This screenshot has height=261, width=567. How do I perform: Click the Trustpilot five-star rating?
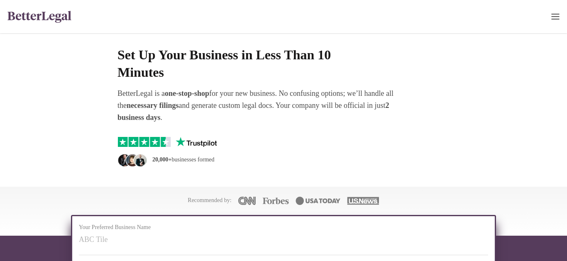[x=144, y=142]
